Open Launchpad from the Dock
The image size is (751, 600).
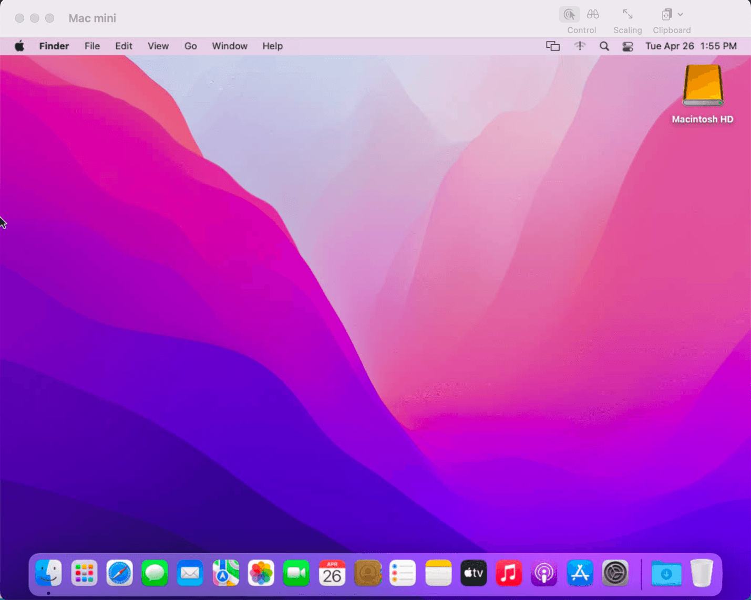point(84,573)
